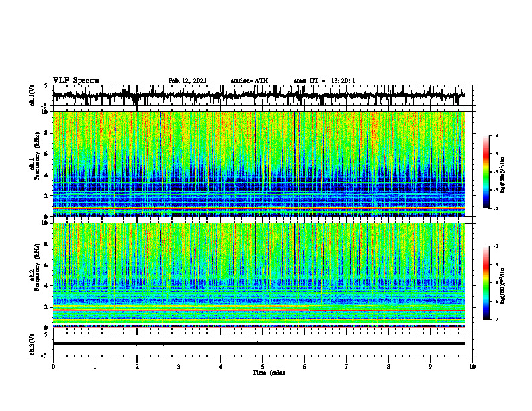Click the upper colorbar '-3' label
This screenshot has height=411, width=532.
pyautogui.click(x=495, y=135)
